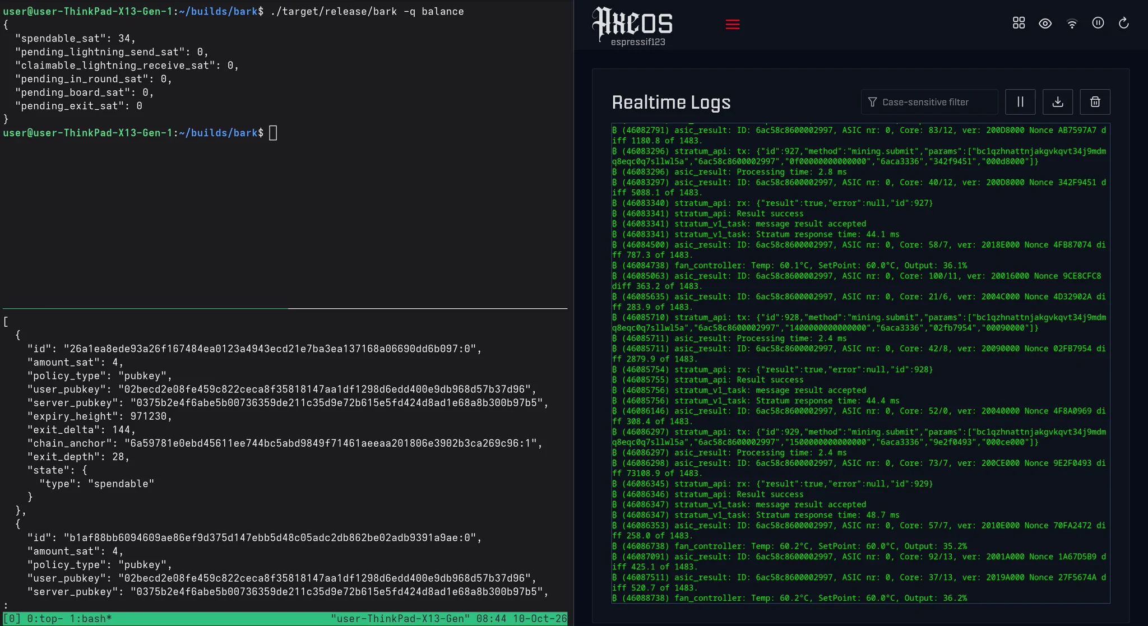The height and width of the screenshot is (626, 1148).
Task: Click the mining.submit log line with id 929
Action: [x=859, y=437]
